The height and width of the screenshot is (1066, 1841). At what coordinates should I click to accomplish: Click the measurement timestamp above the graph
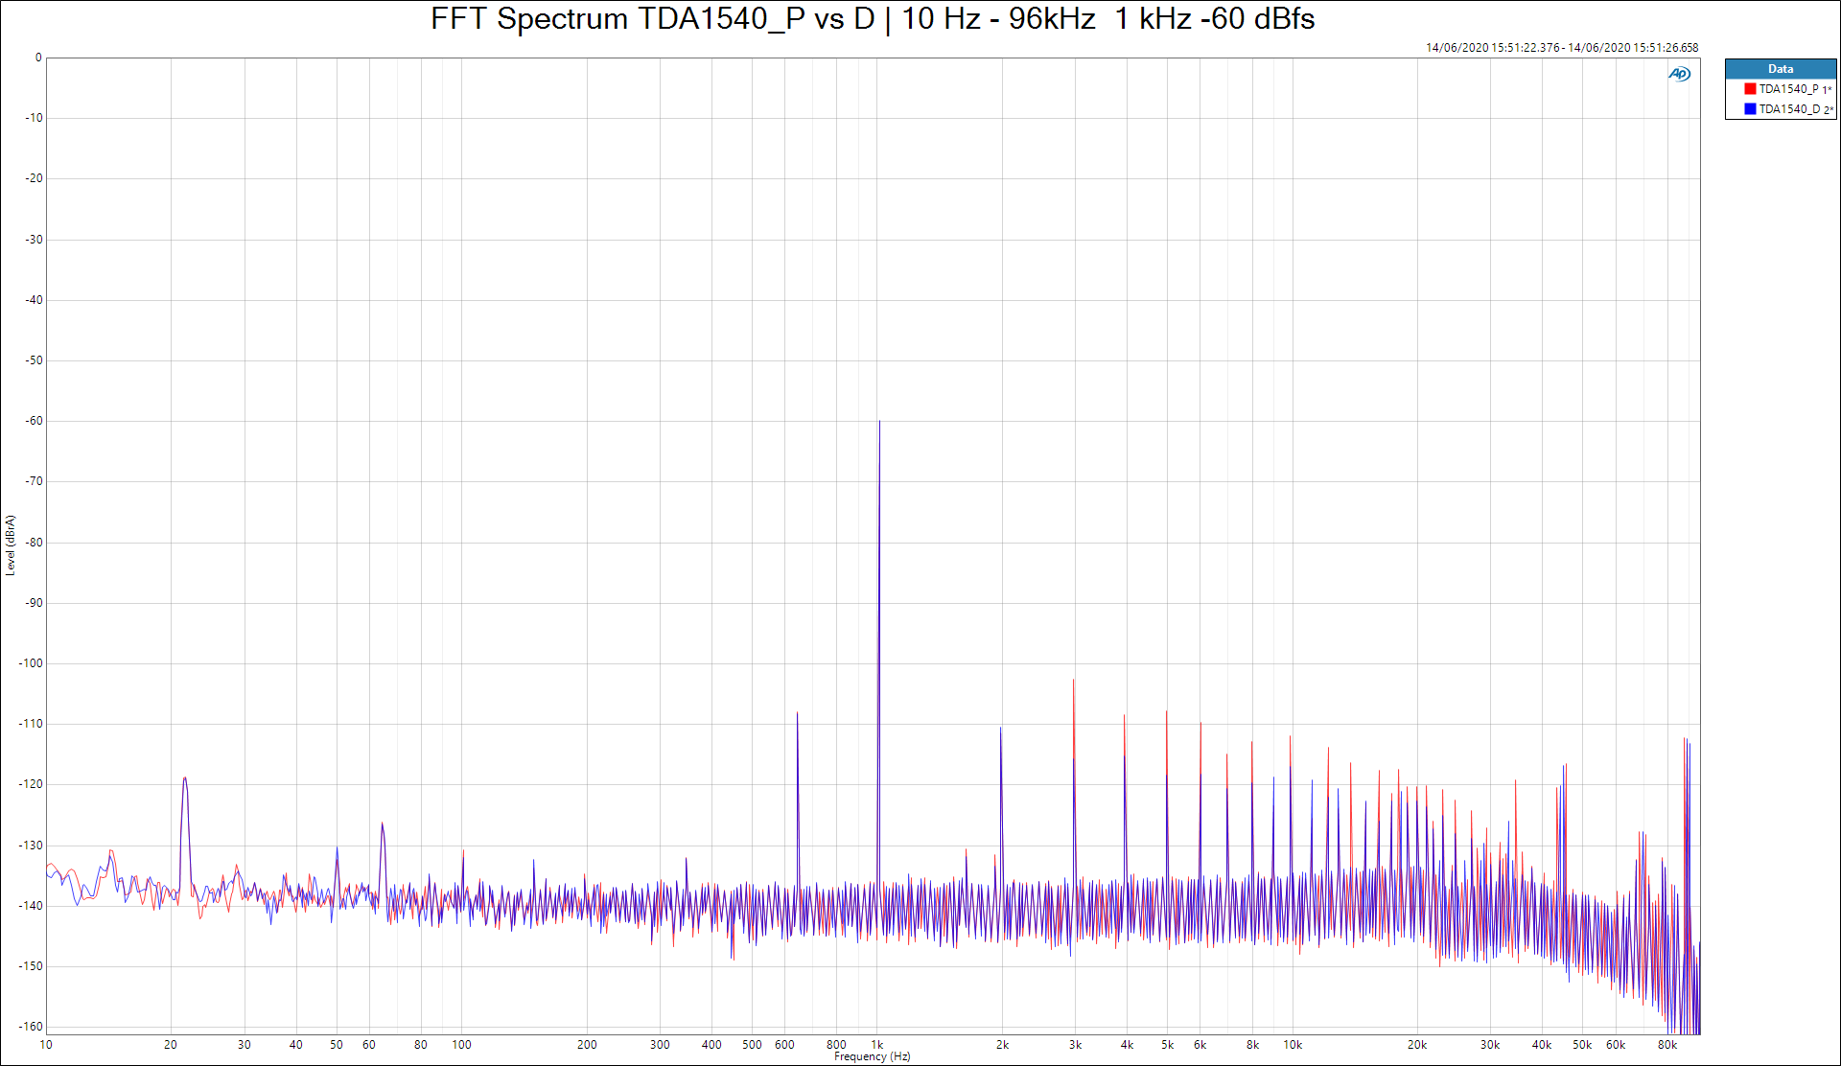(x=1561, y=48)
